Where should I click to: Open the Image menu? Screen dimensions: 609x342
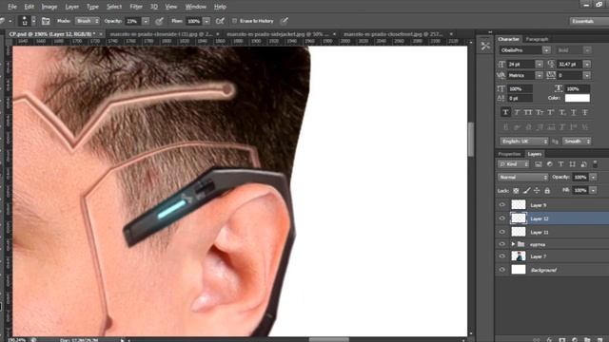49,7
